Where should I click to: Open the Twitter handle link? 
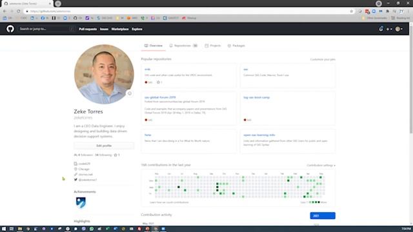[88, 180]
